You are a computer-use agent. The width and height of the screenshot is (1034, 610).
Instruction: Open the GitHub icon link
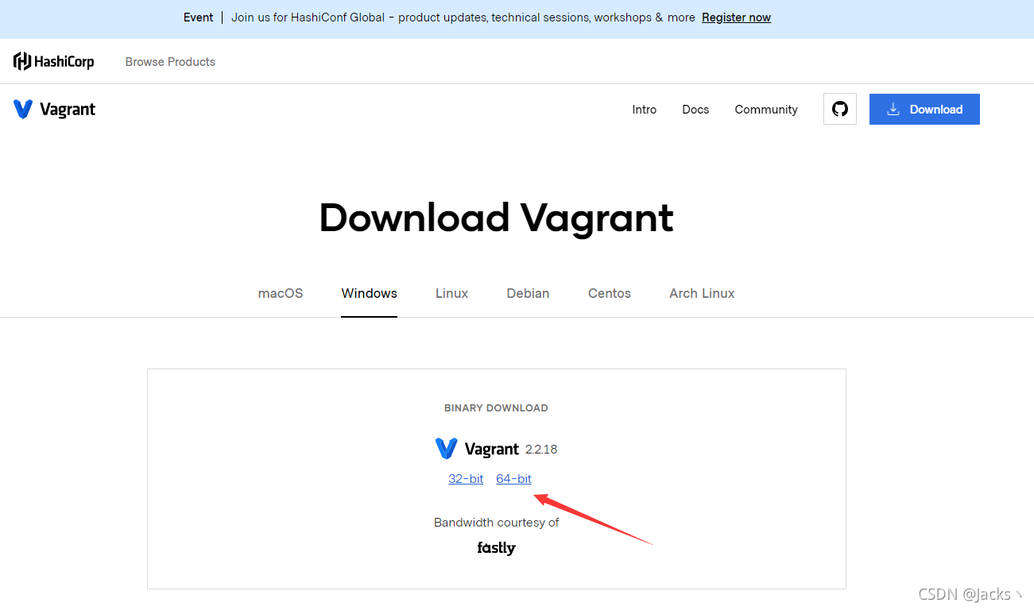click(840, 110)
